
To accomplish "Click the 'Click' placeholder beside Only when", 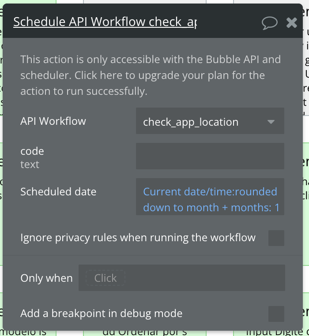I will (x=106, y=278).
